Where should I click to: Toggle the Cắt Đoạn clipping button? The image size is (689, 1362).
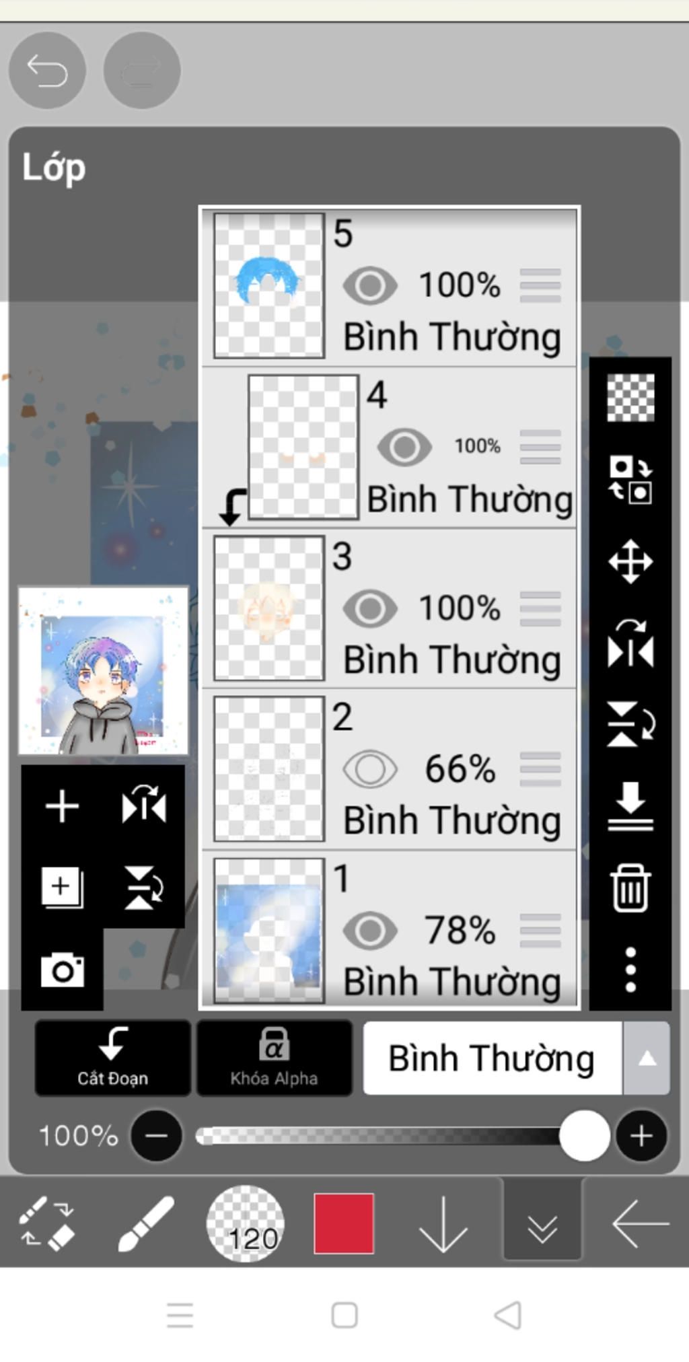pos(112,1059)
